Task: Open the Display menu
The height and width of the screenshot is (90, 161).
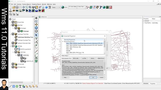Action: click(x=19, y=4)
